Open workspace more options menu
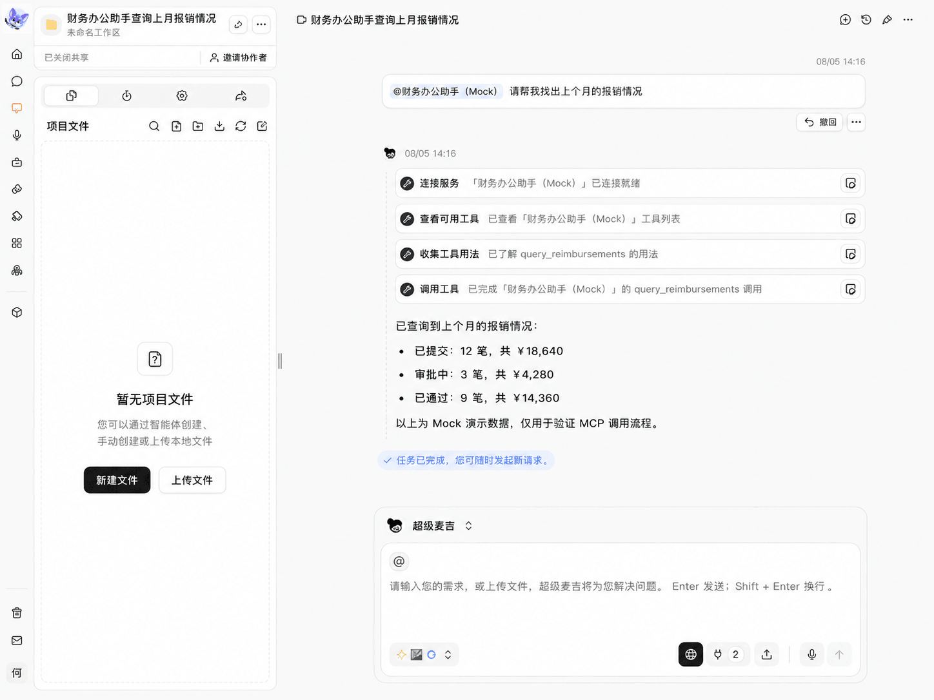 tap(261, 24)
